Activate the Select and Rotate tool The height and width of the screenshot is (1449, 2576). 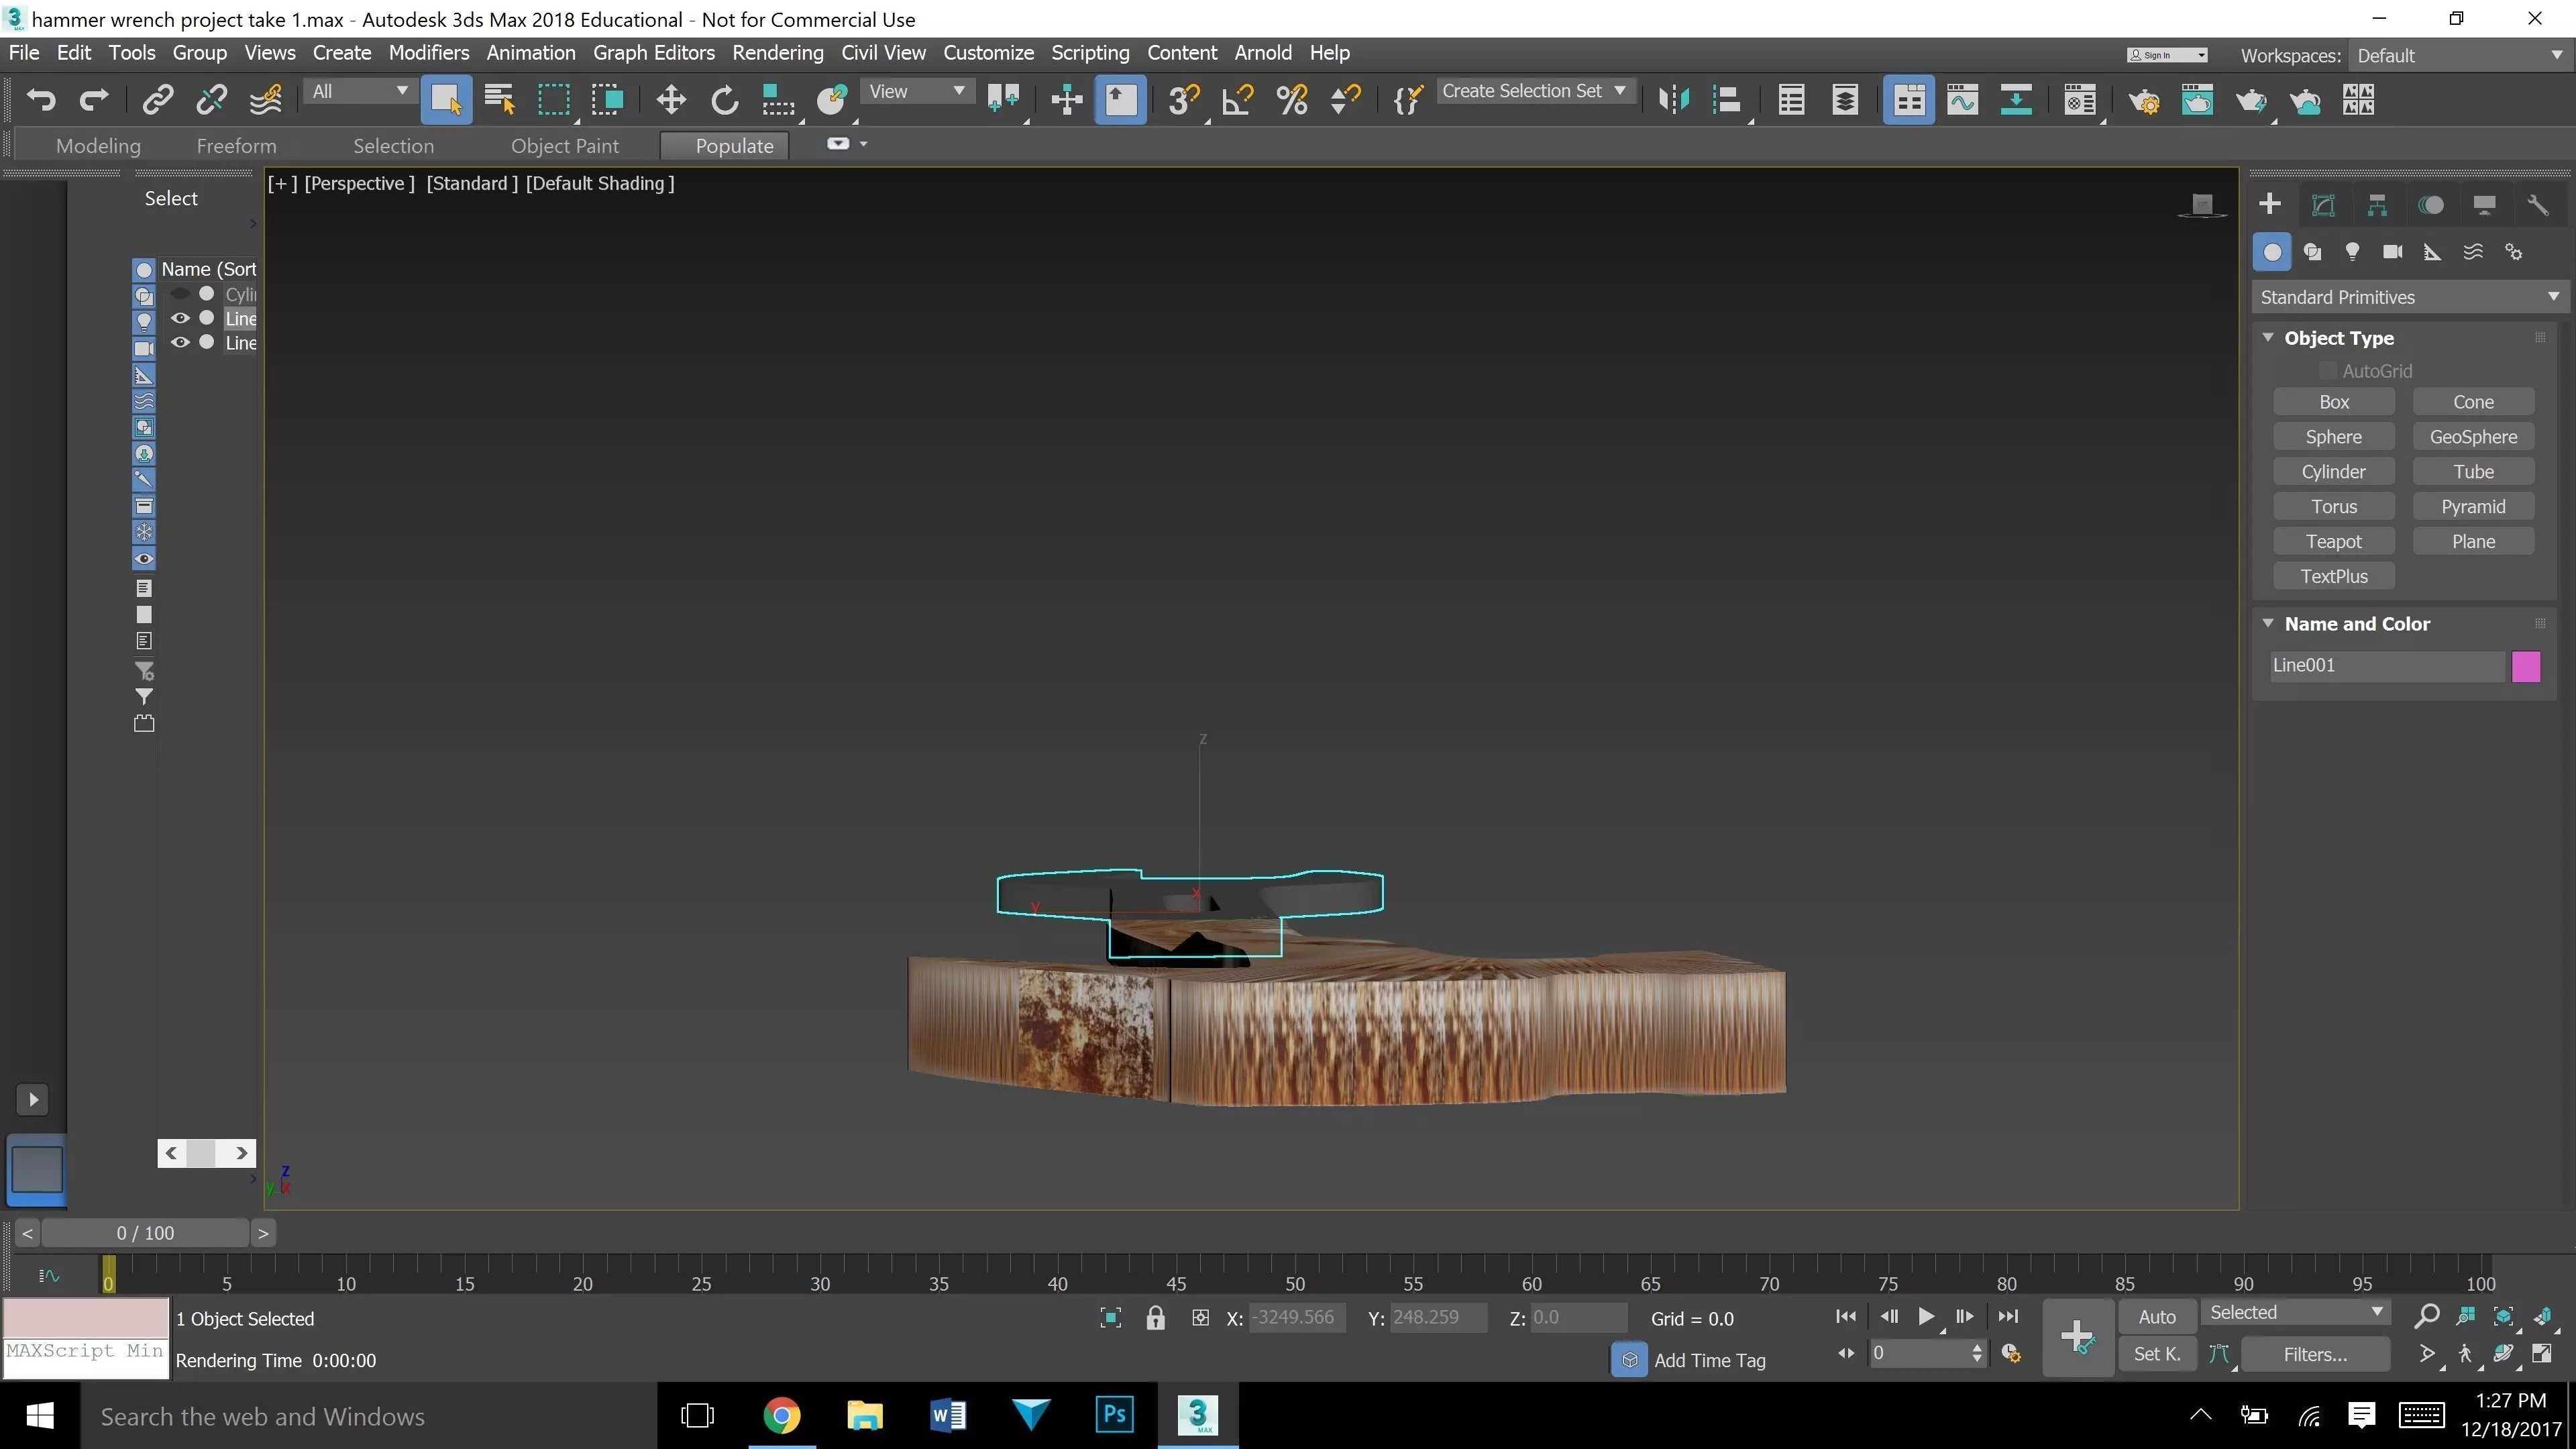(724, 99)
